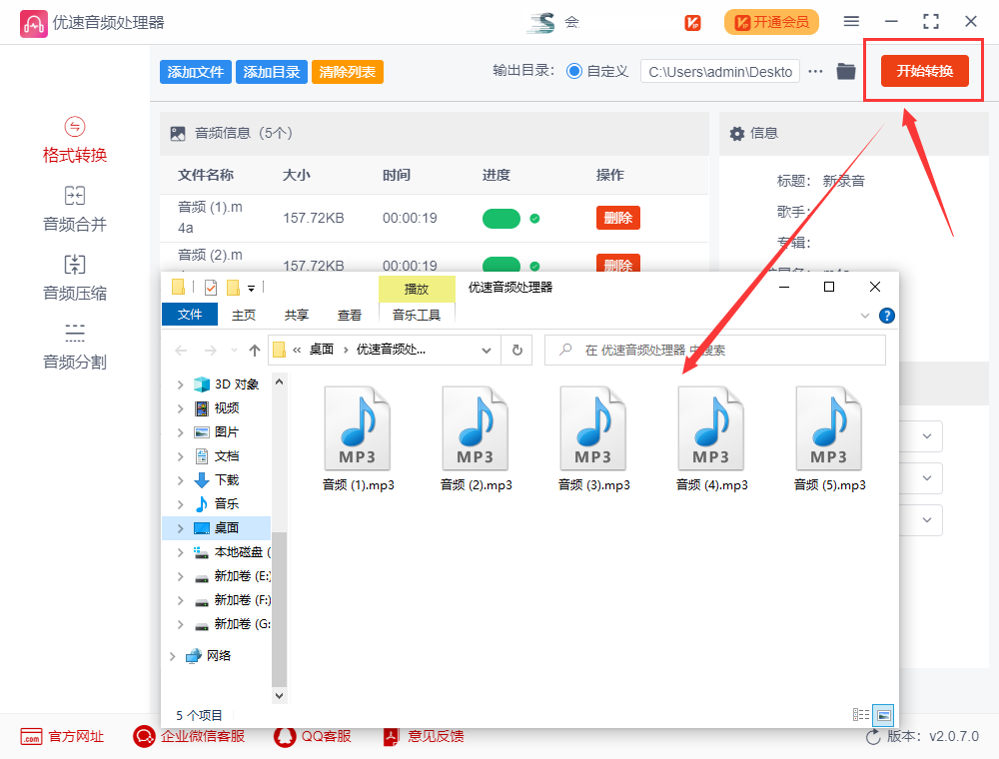Click the version refresh icon near 版本

873,737
